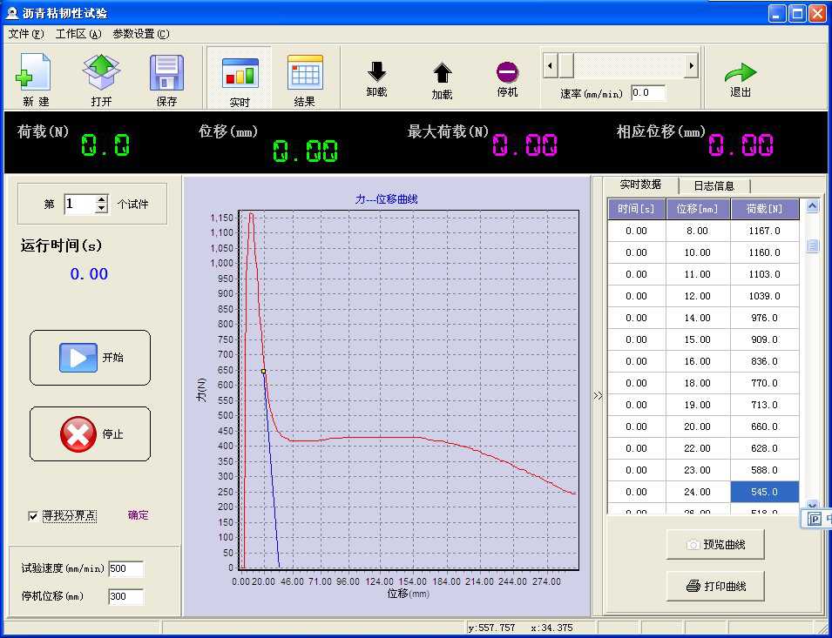The width and height of the screenshot is (832, 638).
Task: Click the 试验速度 input field
Action: click(x=125, y=568)
